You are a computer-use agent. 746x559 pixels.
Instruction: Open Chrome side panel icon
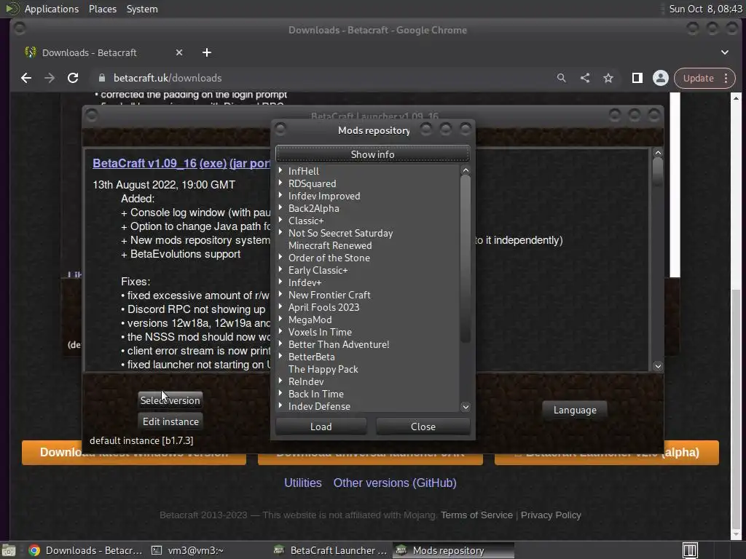637,78
